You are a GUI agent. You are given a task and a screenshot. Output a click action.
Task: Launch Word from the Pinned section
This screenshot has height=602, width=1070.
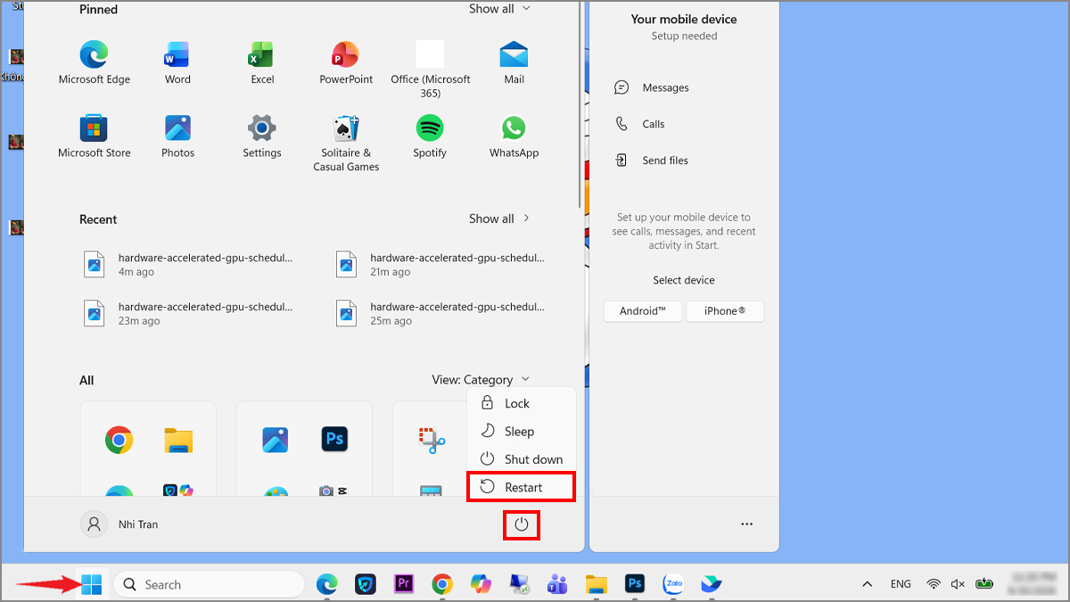coord(177,62)
